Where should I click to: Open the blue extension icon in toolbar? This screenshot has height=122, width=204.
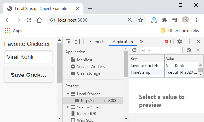(x=154, y=20)
